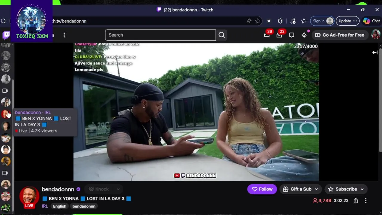Click the browser refresh icon
Viewport: 382px width, 215px height.
[x=3, y=21]
